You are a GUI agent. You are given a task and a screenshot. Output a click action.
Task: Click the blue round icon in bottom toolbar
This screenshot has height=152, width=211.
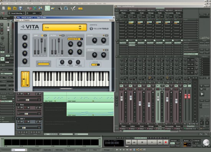point(134,150)
